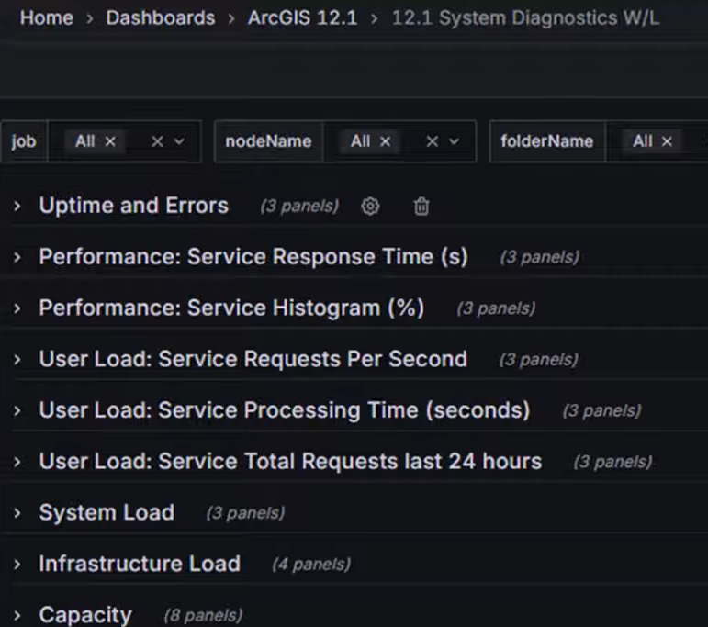Screen dimensions: 708x627
Task: Click '(3 panels)' beside Service Response Time (s)
Action: [540, 257]
